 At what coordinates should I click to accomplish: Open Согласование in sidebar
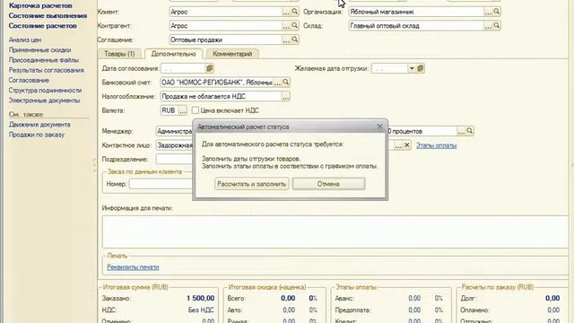click(x=29, y=80)
